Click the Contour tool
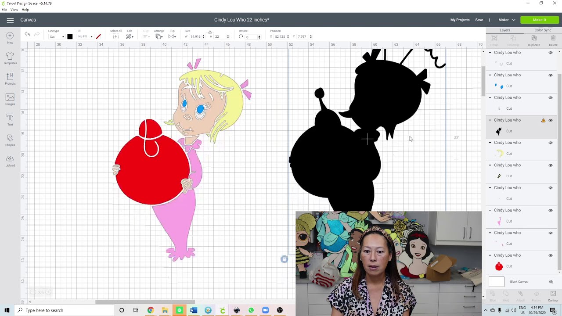This screenshot has width=562, height=316. coord(553,295)
